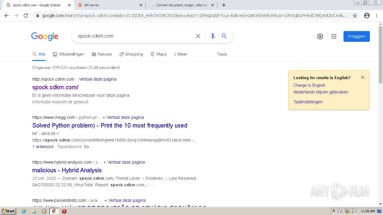Open Taalinstellingen language settings

pyautogui.click(x=308, y=102)
